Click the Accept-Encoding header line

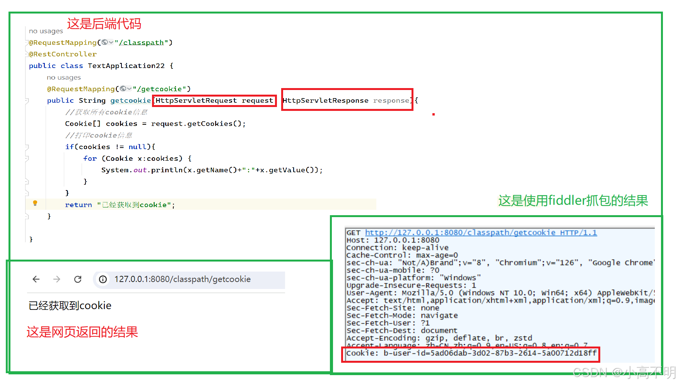coord(439,338)
